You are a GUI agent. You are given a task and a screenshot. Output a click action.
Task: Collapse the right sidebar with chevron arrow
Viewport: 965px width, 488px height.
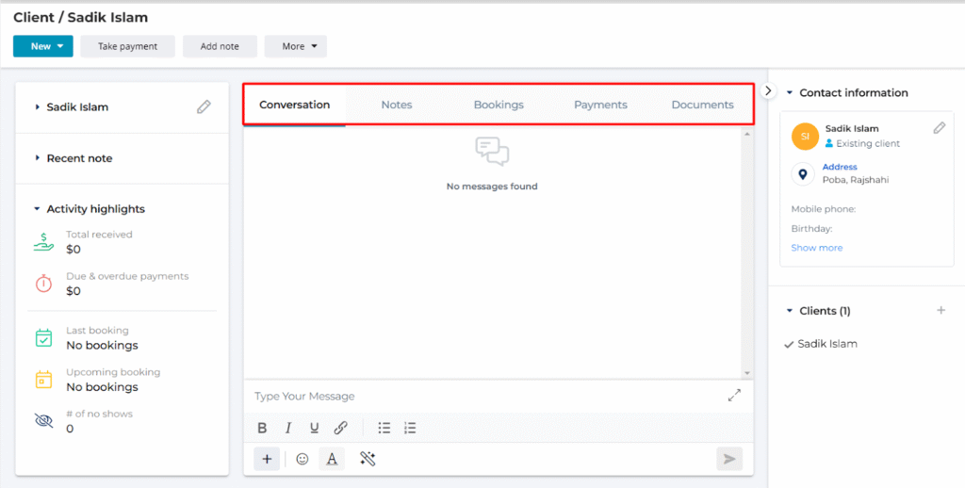point(767,90)
